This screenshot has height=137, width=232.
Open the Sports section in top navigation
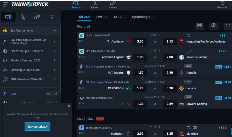pyautogui.click(x=95, y=5)
